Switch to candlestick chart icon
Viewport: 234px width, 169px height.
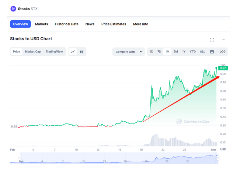pos(81,52)
